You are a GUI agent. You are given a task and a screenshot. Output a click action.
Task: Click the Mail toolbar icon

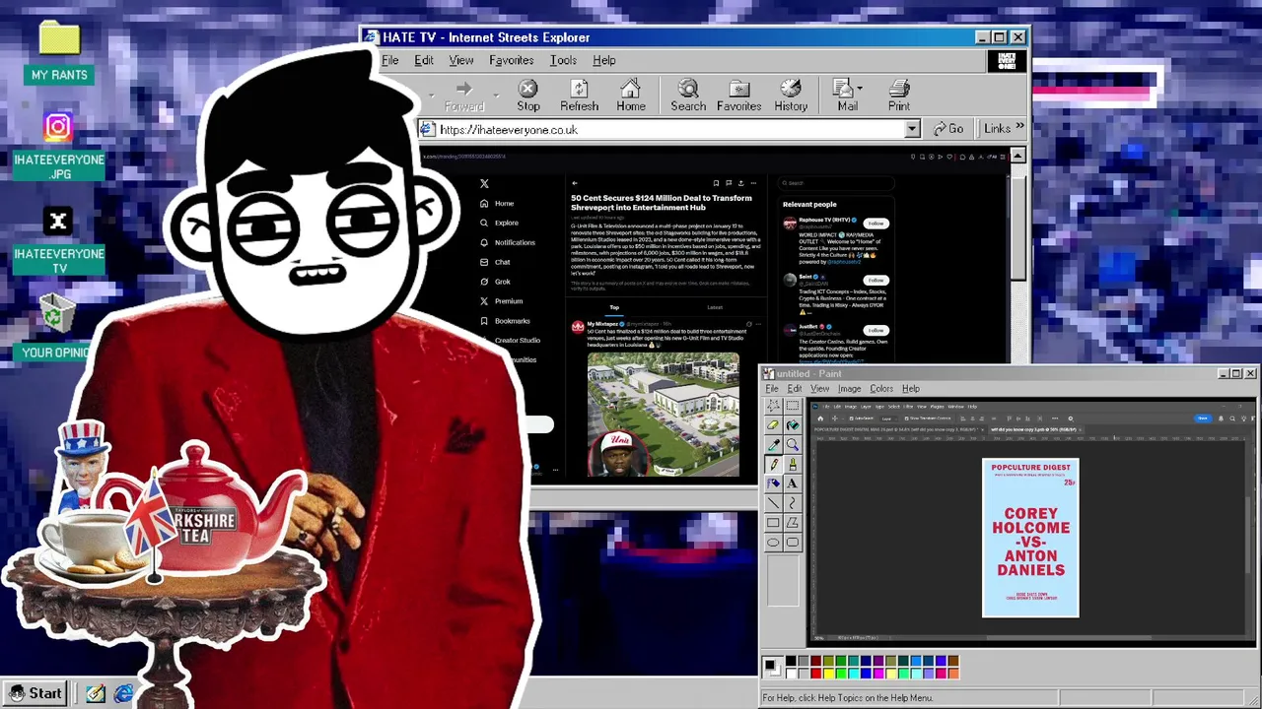pos(845,96)
